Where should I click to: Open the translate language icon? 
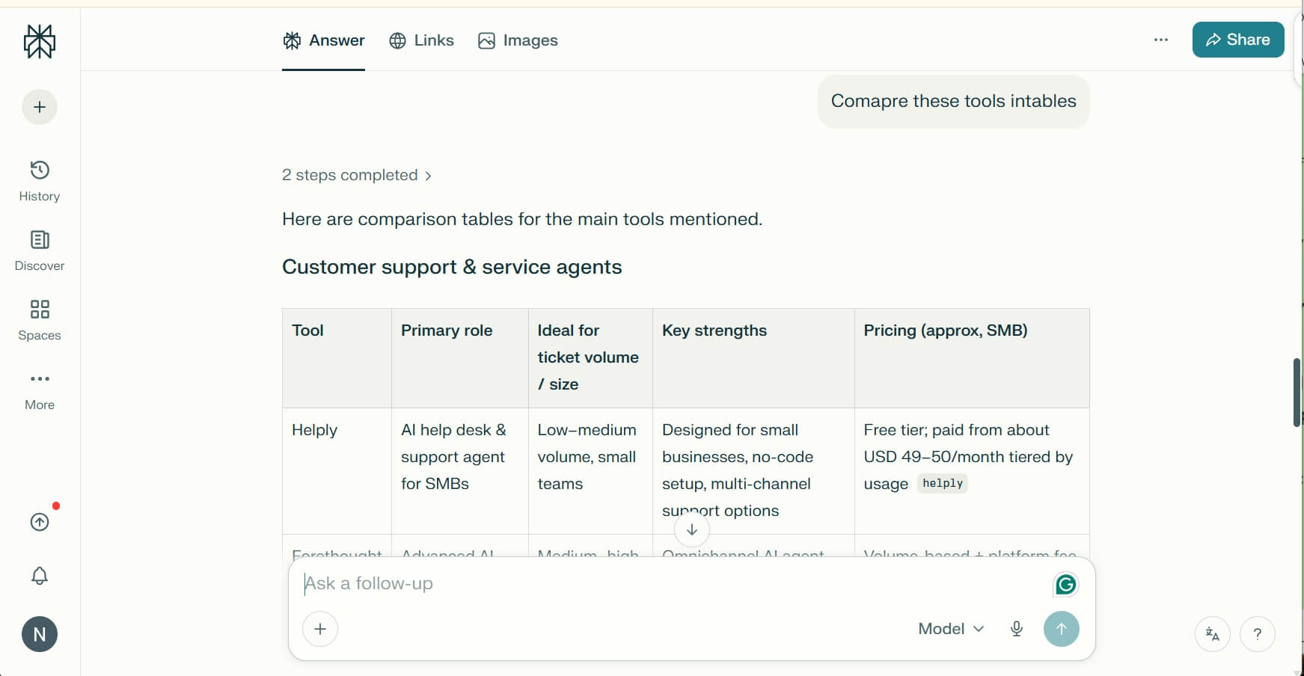(1212, 634)
